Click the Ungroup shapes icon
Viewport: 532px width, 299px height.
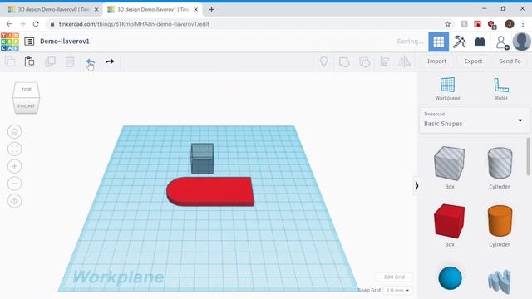(364, 62)
